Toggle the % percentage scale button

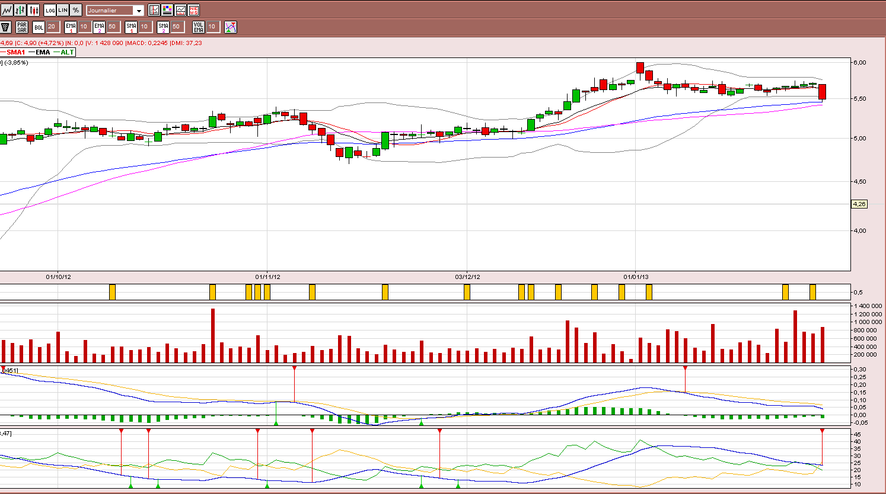76,10
